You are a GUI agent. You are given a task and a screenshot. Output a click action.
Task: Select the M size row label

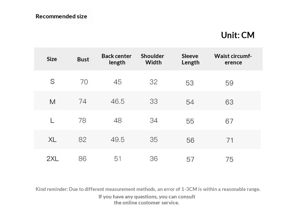pos(52,101)
